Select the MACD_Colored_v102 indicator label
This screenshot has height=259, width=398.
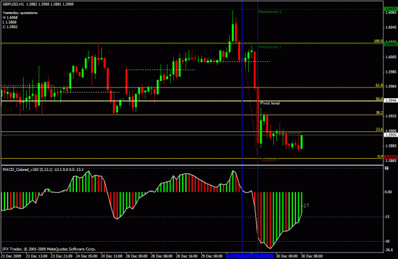43,170
